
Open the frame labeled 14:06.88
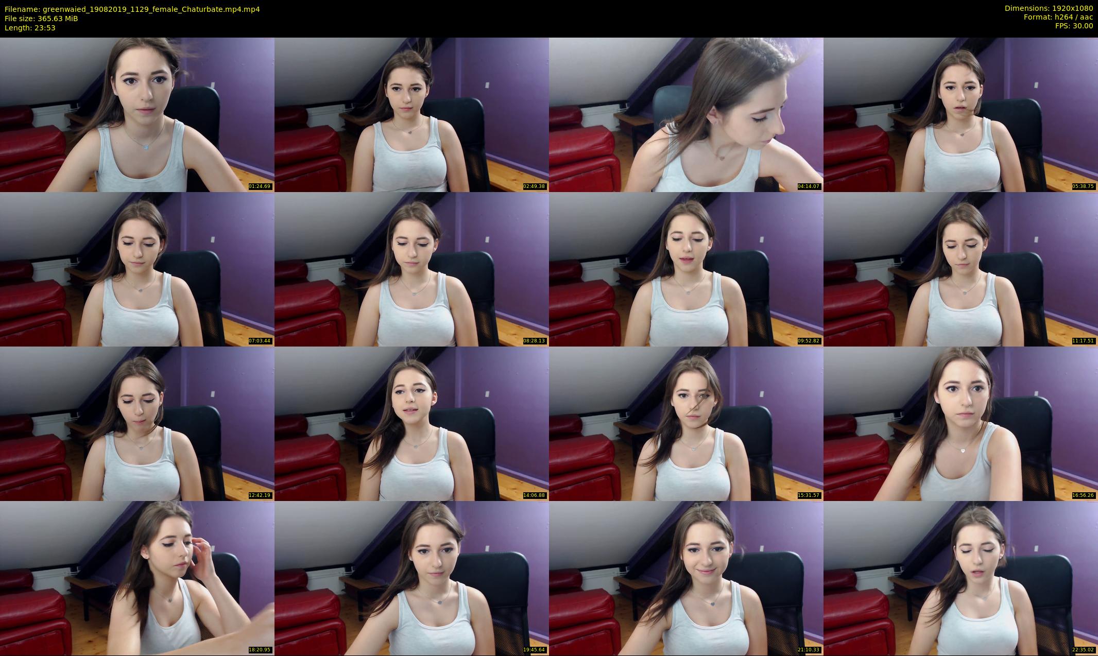tap(411, 423)
